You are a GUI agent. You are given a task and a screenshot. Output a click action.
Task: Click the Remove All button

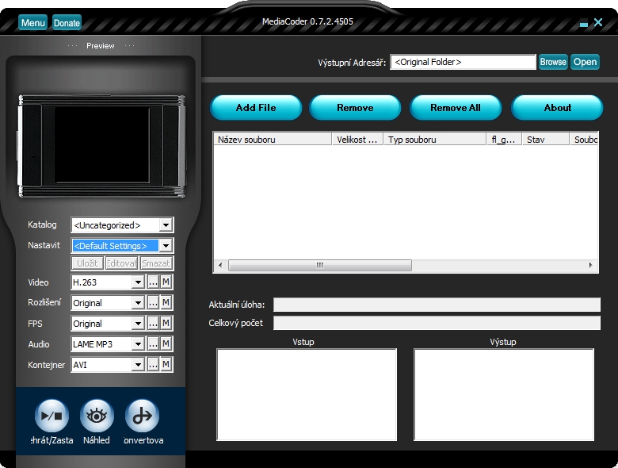(x=456, y=108)
